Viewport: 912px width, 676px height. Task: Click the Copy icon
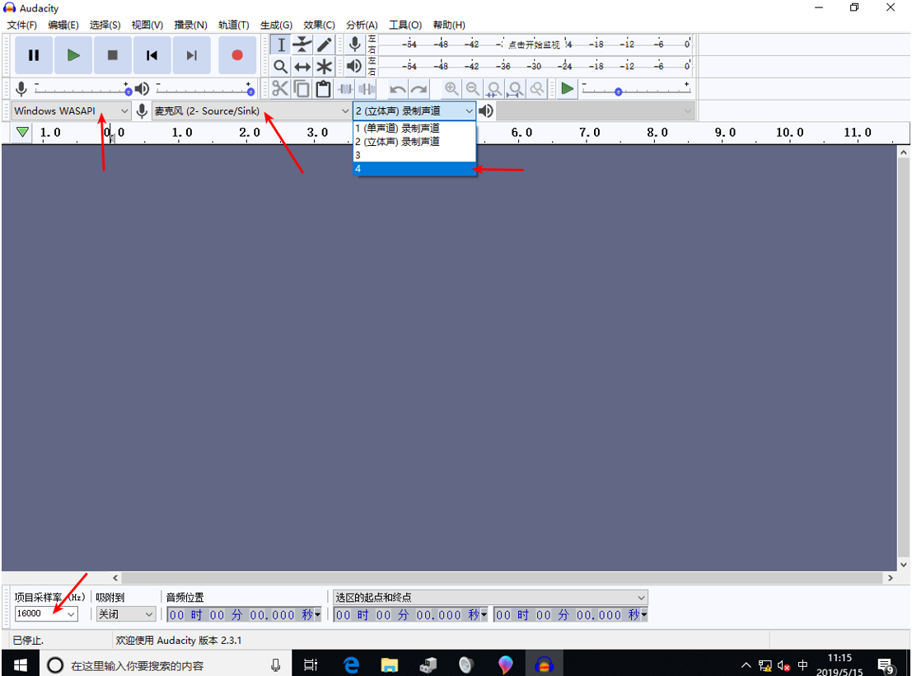(302, 89)
